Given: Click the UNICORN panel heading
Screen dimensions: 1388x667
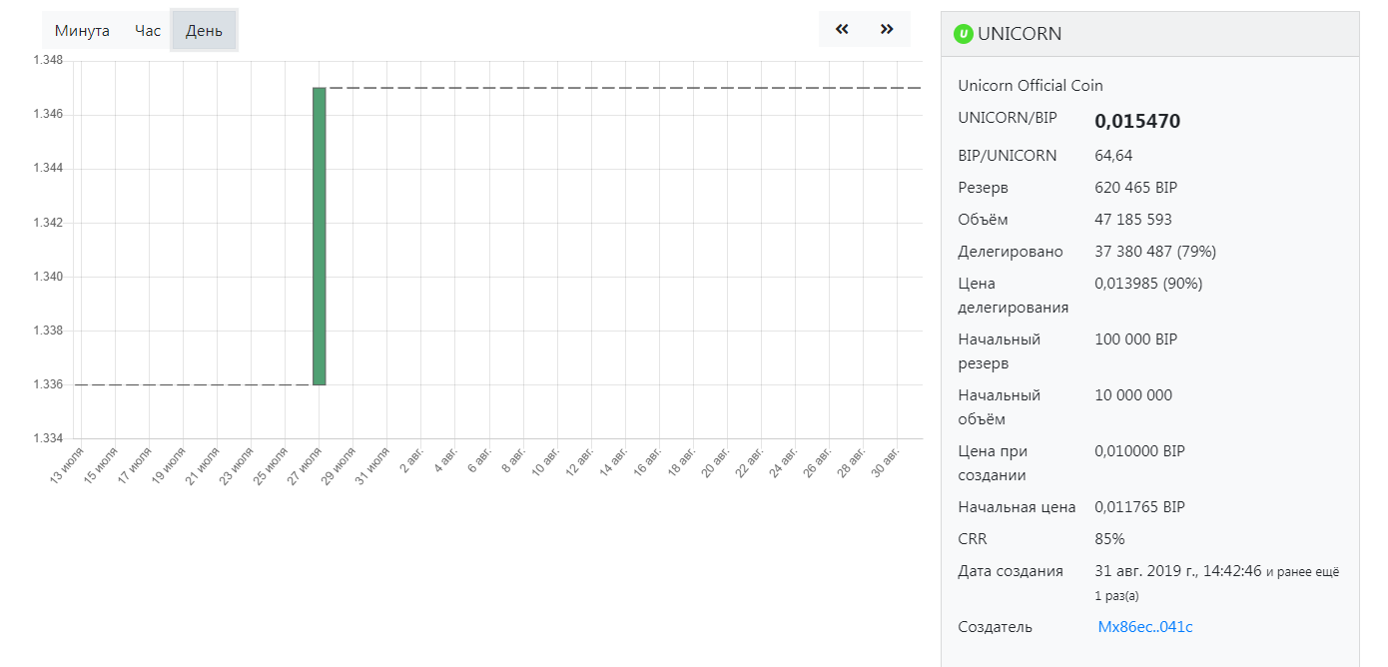Looking at the screenshot, I should 1020,34.
